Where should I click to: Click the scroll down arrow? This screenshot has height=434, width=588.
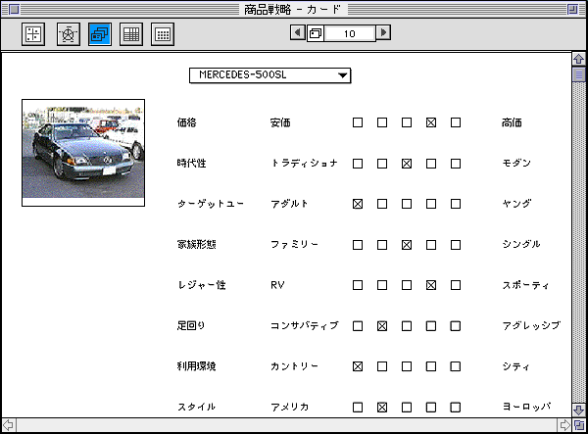click(579, 410)
